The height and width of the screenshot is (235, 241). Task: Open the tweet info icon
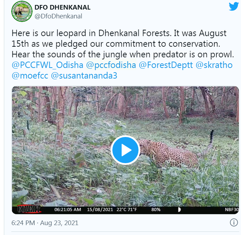(x=234, y=223)
